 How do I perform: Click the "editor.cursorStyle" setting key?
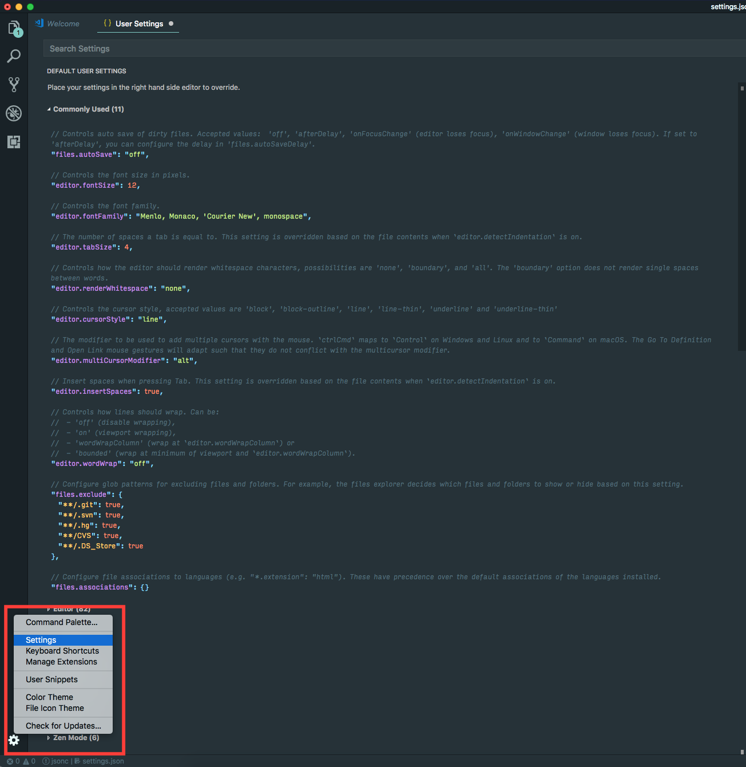click(x=91, y=319)
